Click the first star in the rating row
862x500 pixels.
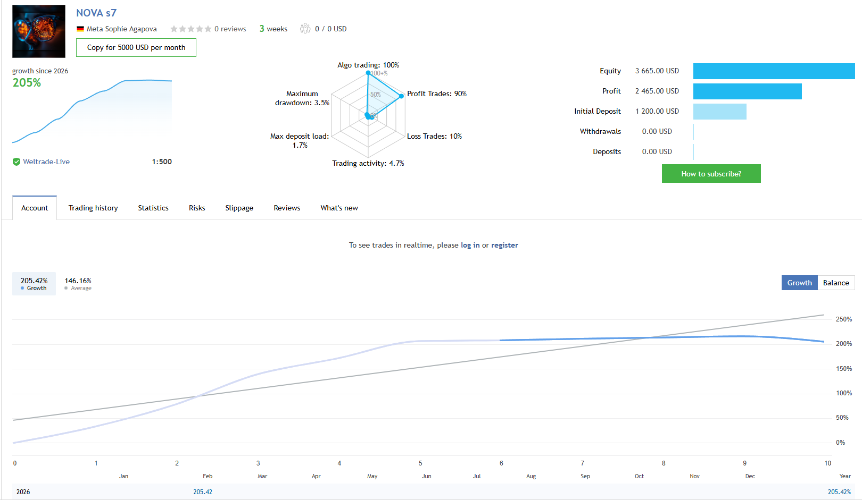174,29
